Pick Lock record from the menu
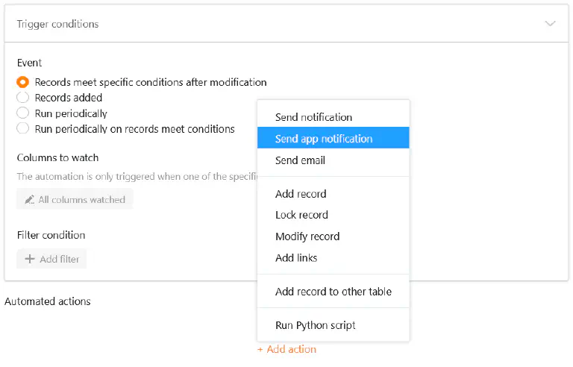This screenshot has height=367, width=573. click(x=334, y=215)
